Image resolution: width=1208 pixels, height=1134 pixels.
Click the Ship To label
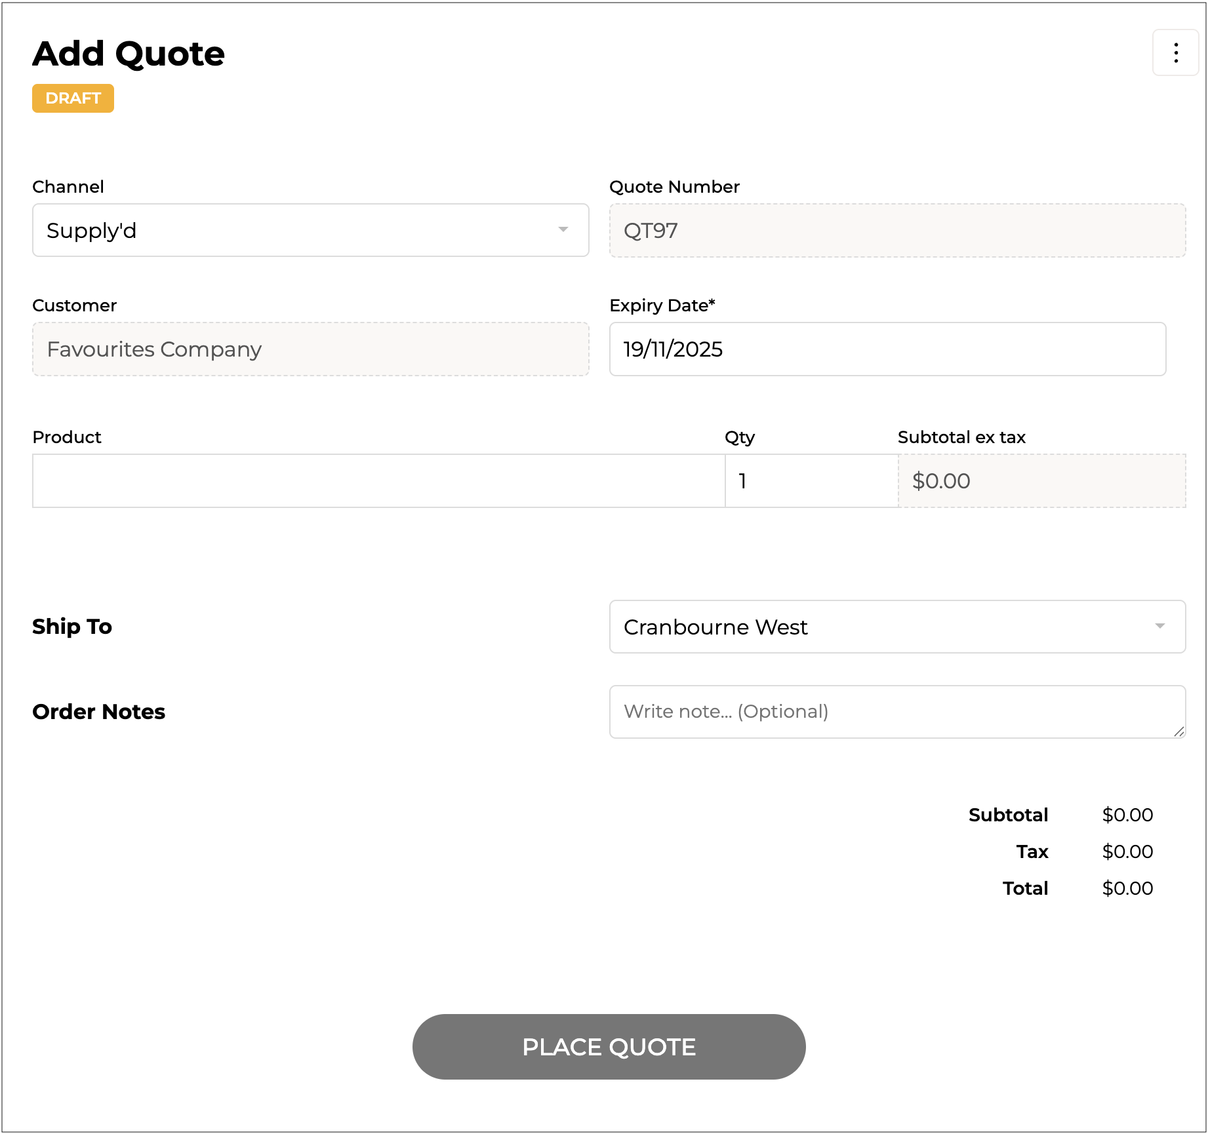coord(72,627)
